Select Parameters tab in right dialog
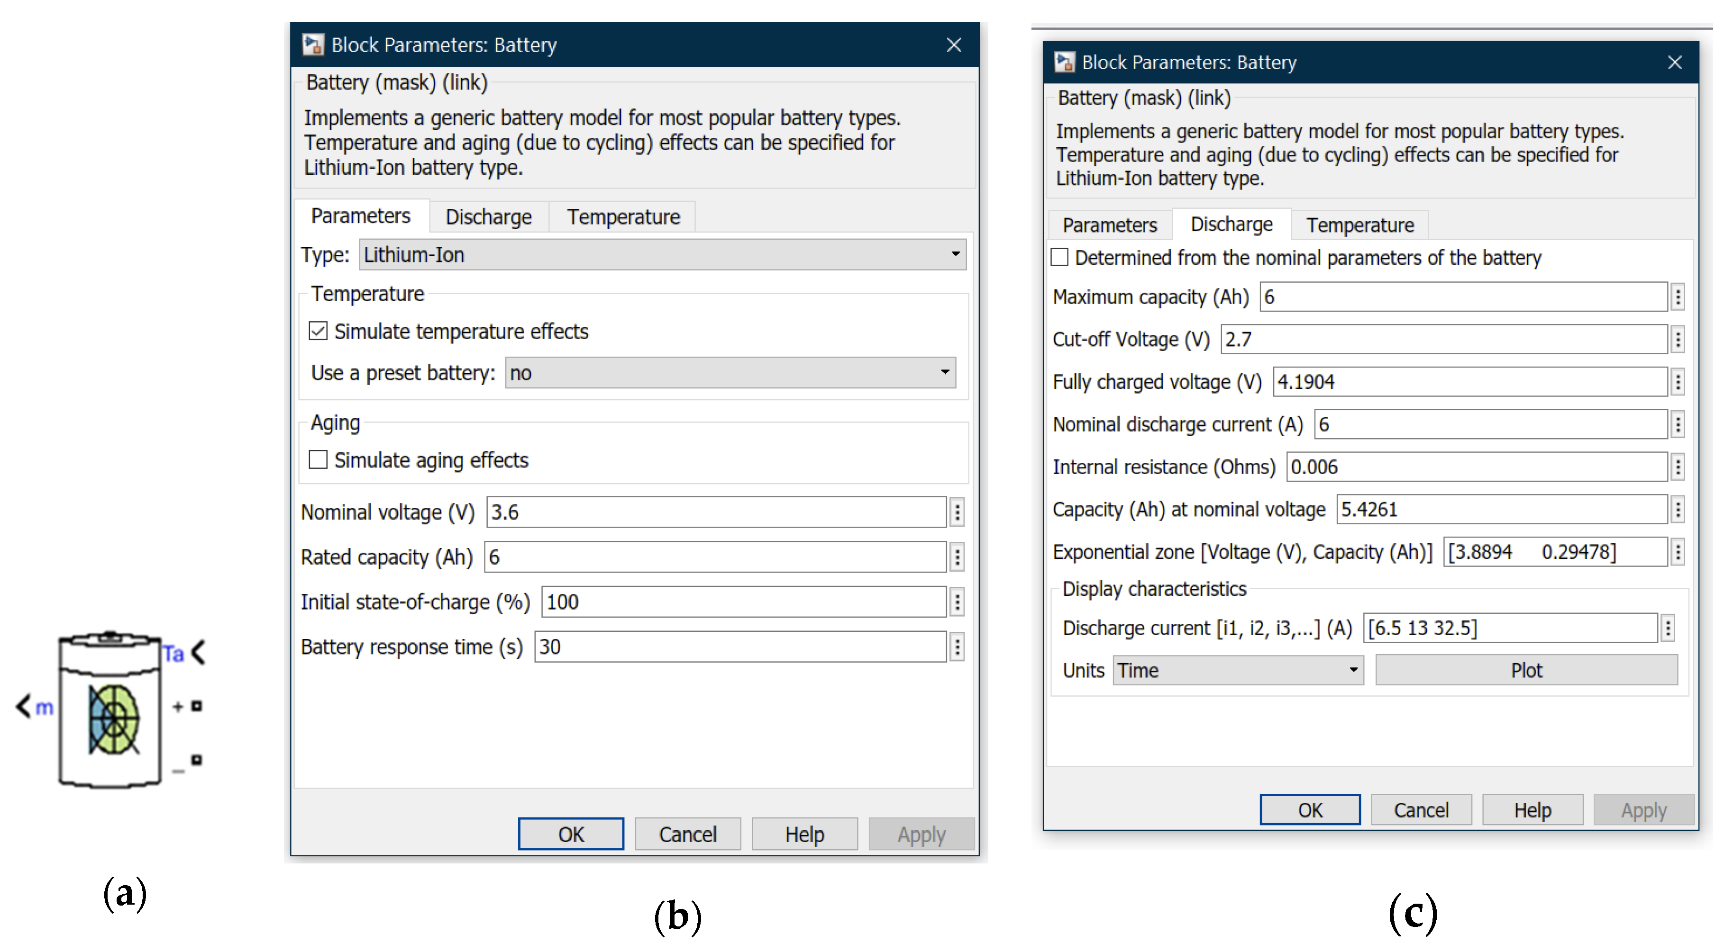Viewport: 1724px width, 952px height. click(x=1109, y=225)
